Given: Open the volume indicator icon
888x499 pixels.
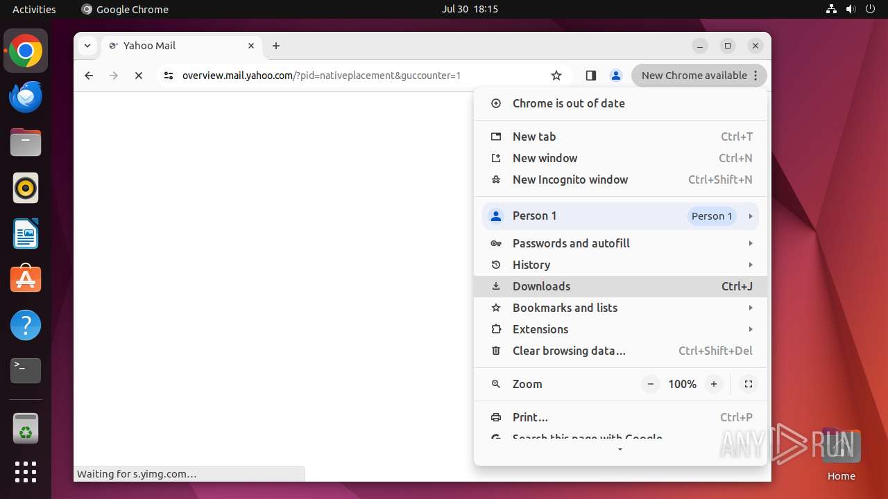Looking at the screenshot, I should [x=851, y=9].
